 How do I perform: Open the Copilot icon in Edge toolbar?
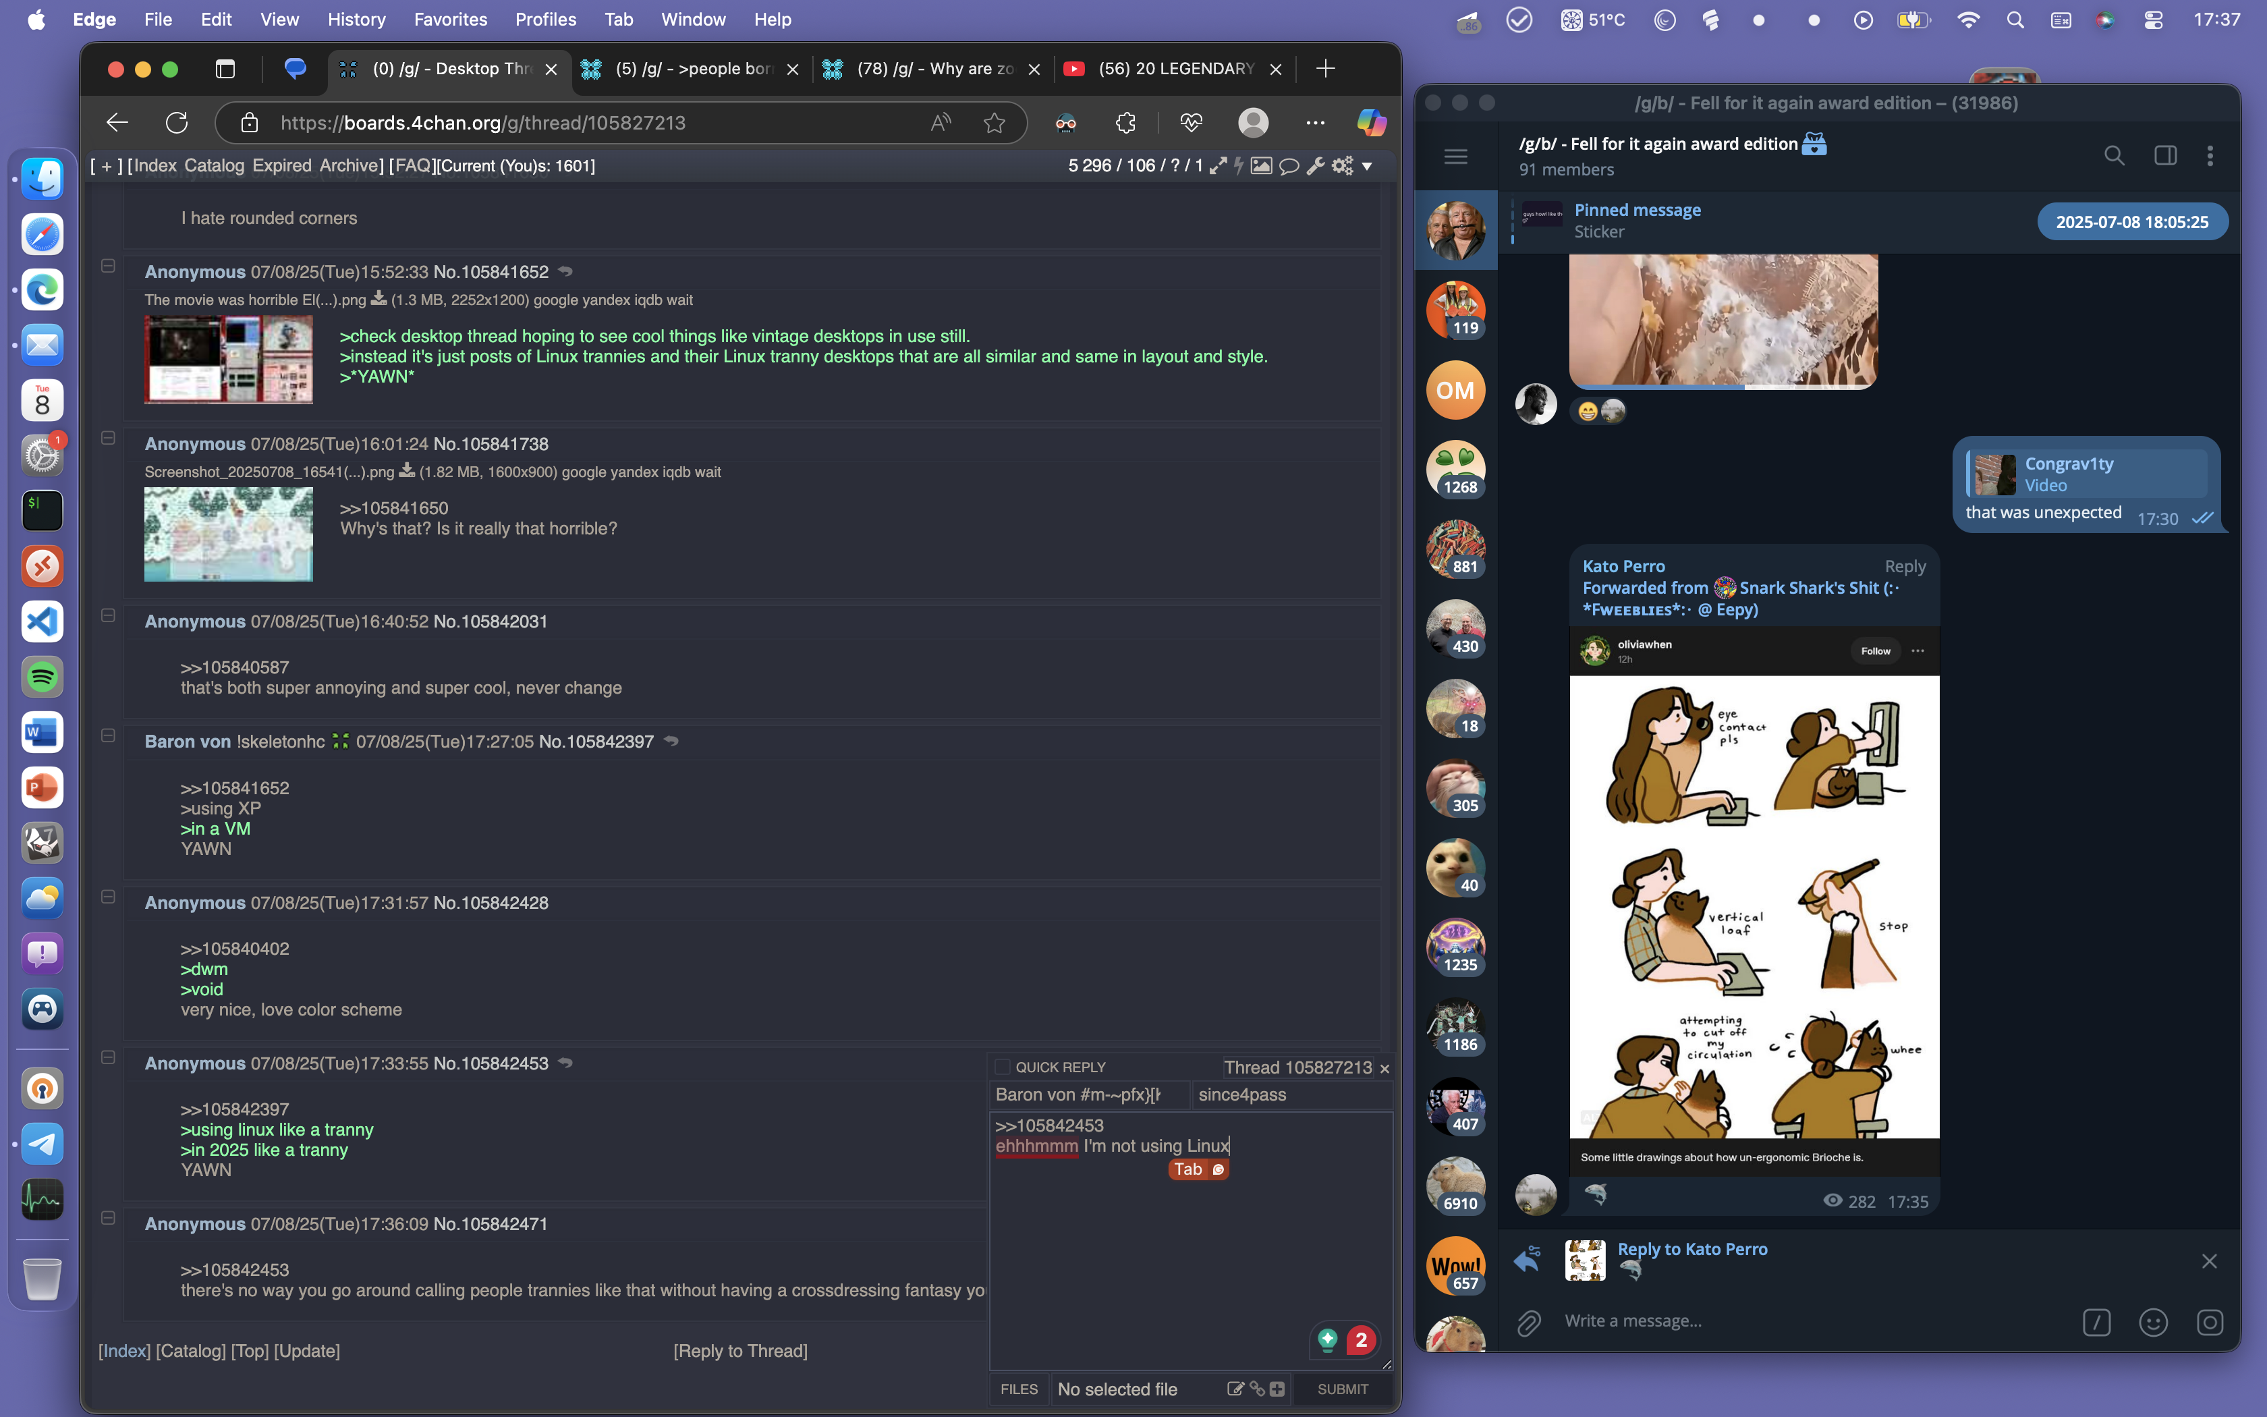coord(1372,123)
